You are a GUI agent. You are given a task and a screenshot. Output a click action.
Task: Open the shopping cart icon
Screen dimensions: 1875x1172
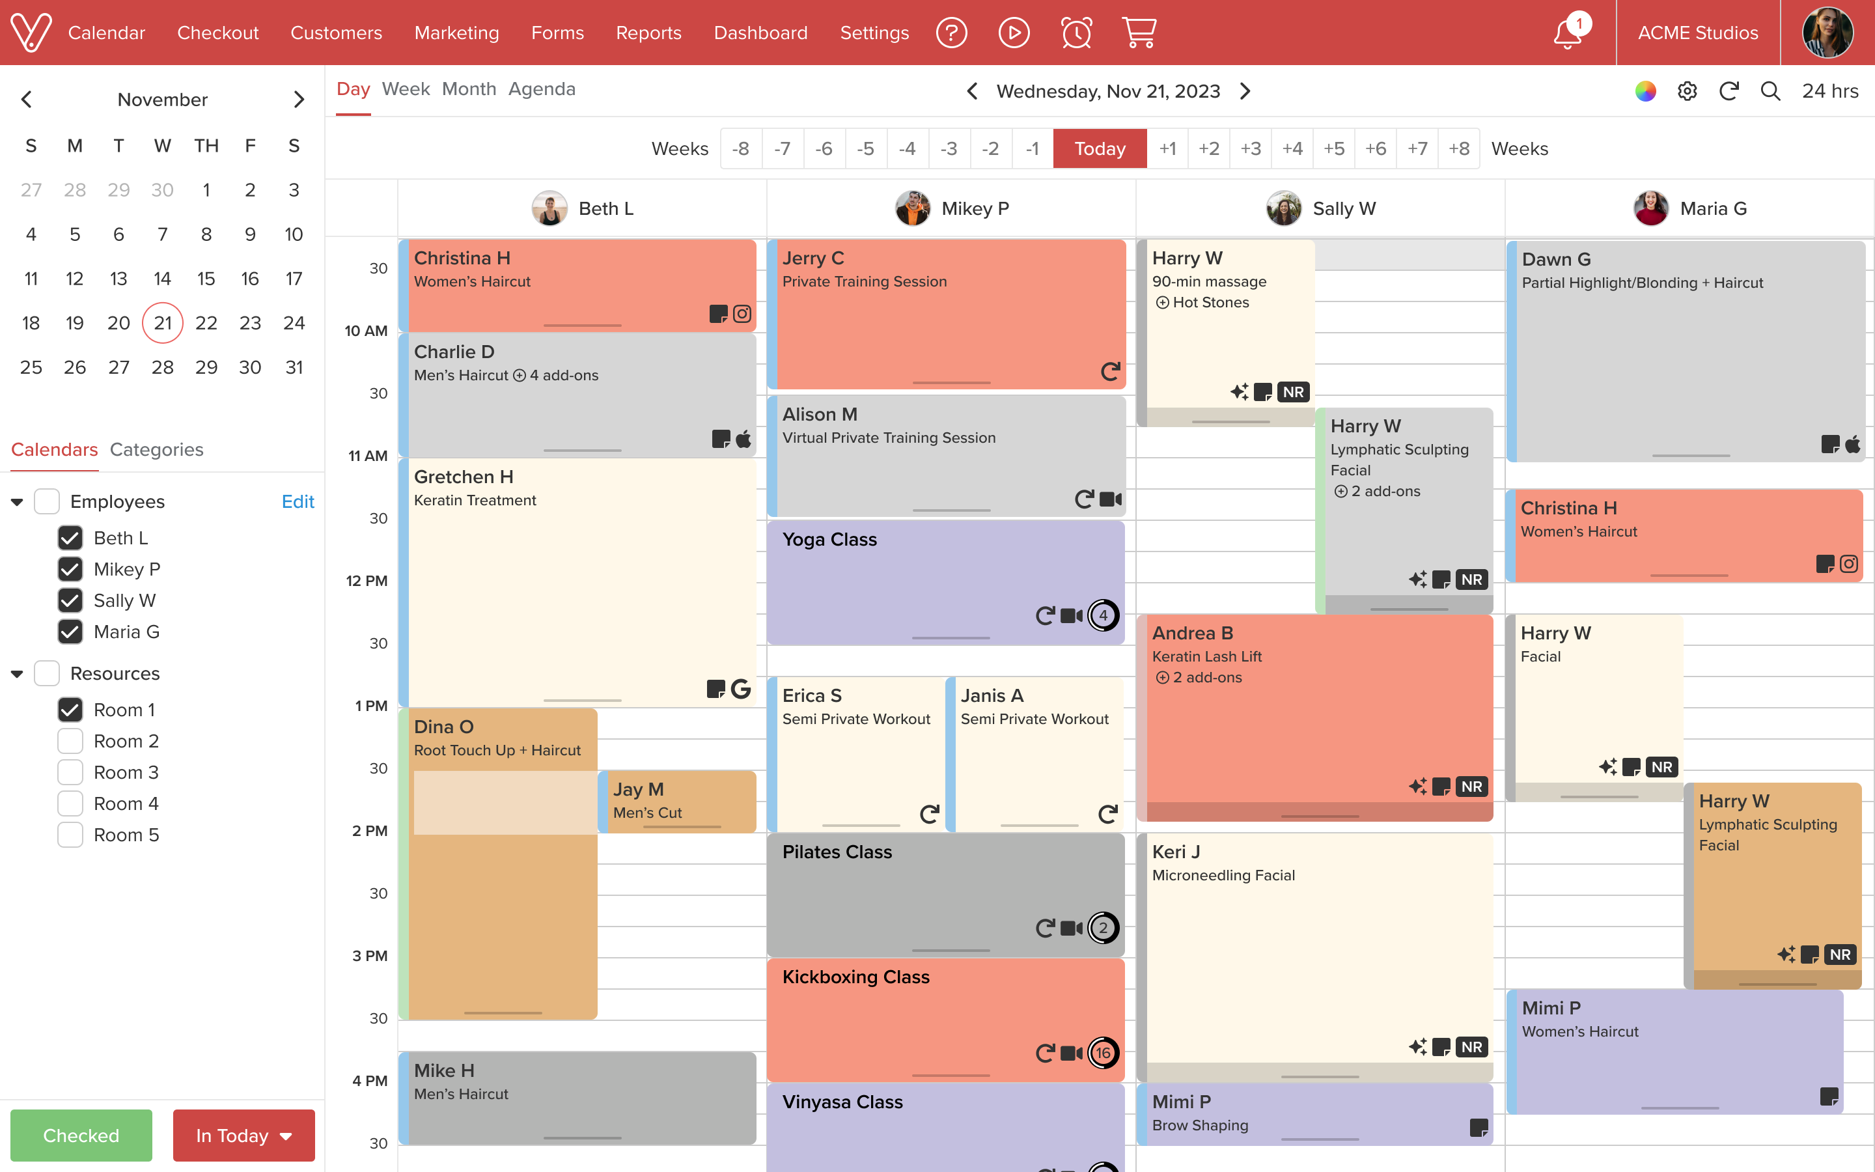click(x=1139, y=33)
